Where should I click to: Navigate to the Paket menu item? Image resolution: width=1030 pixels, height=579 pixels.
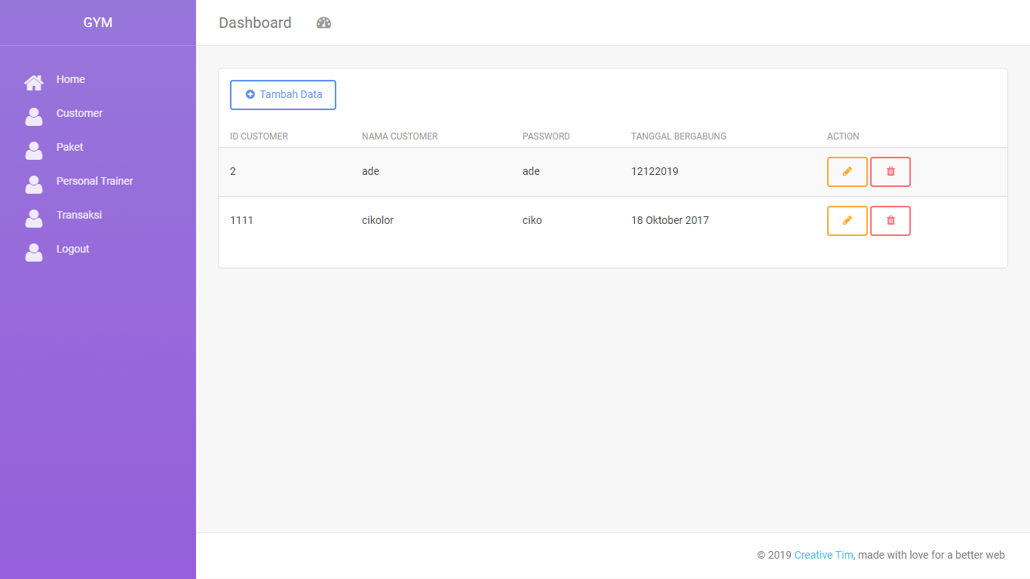(70, 147)
